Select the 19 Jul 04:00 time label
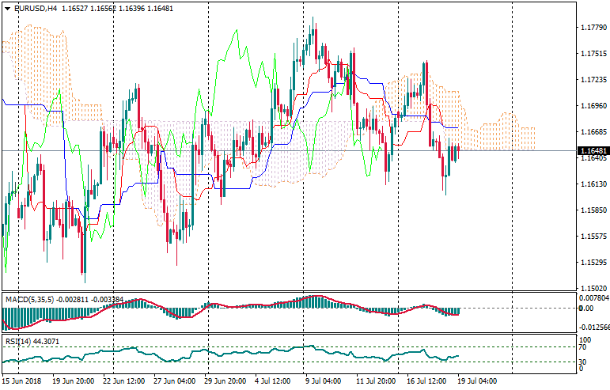The width and height of the screenshot is (610, 390). point(478,381)
